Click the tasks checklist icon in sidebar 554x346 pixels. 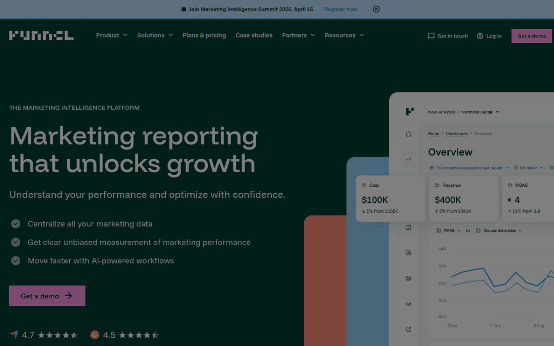coord(408,227)
